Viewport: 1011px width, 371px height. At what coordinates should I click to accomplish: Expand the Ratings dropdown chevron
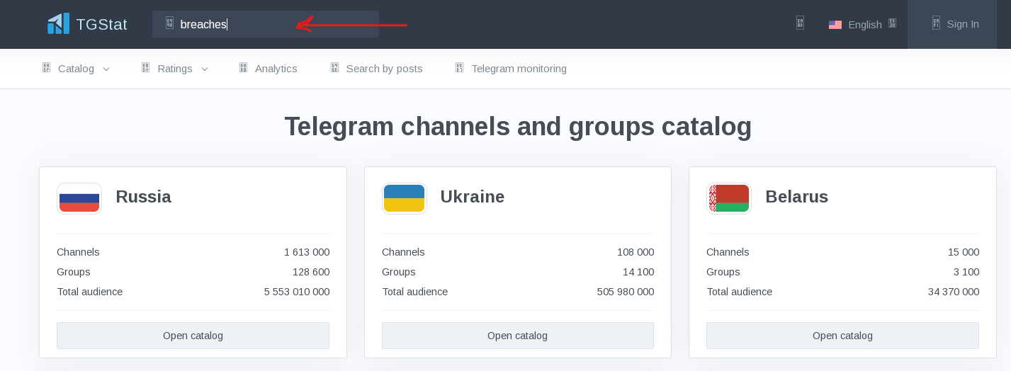point(205,69)
